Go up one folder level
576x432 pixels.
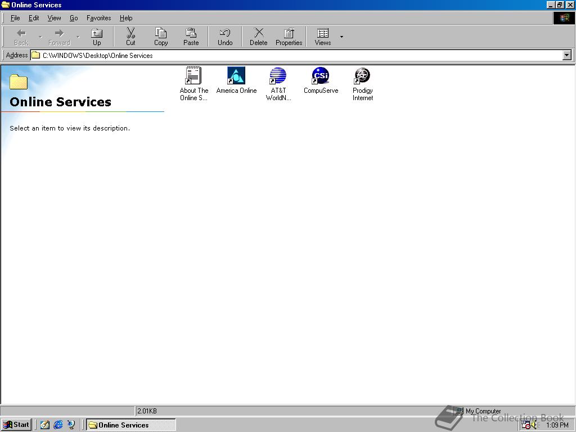(97, 37)
